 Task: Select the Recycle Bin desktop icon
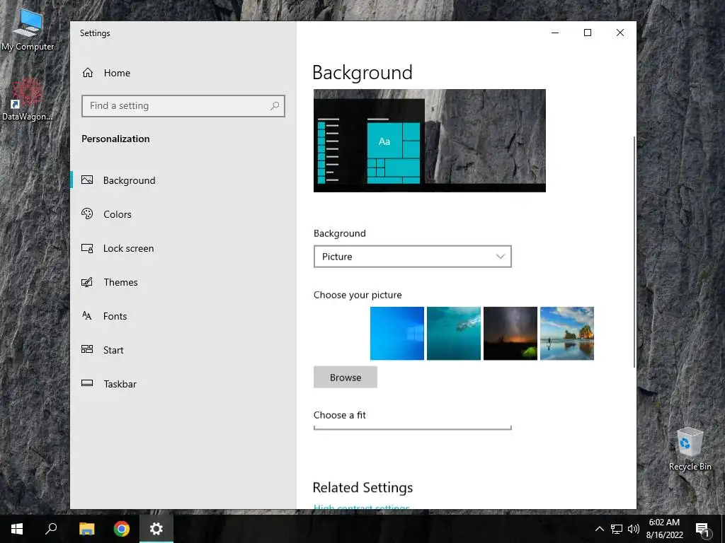tap(690, 449)
